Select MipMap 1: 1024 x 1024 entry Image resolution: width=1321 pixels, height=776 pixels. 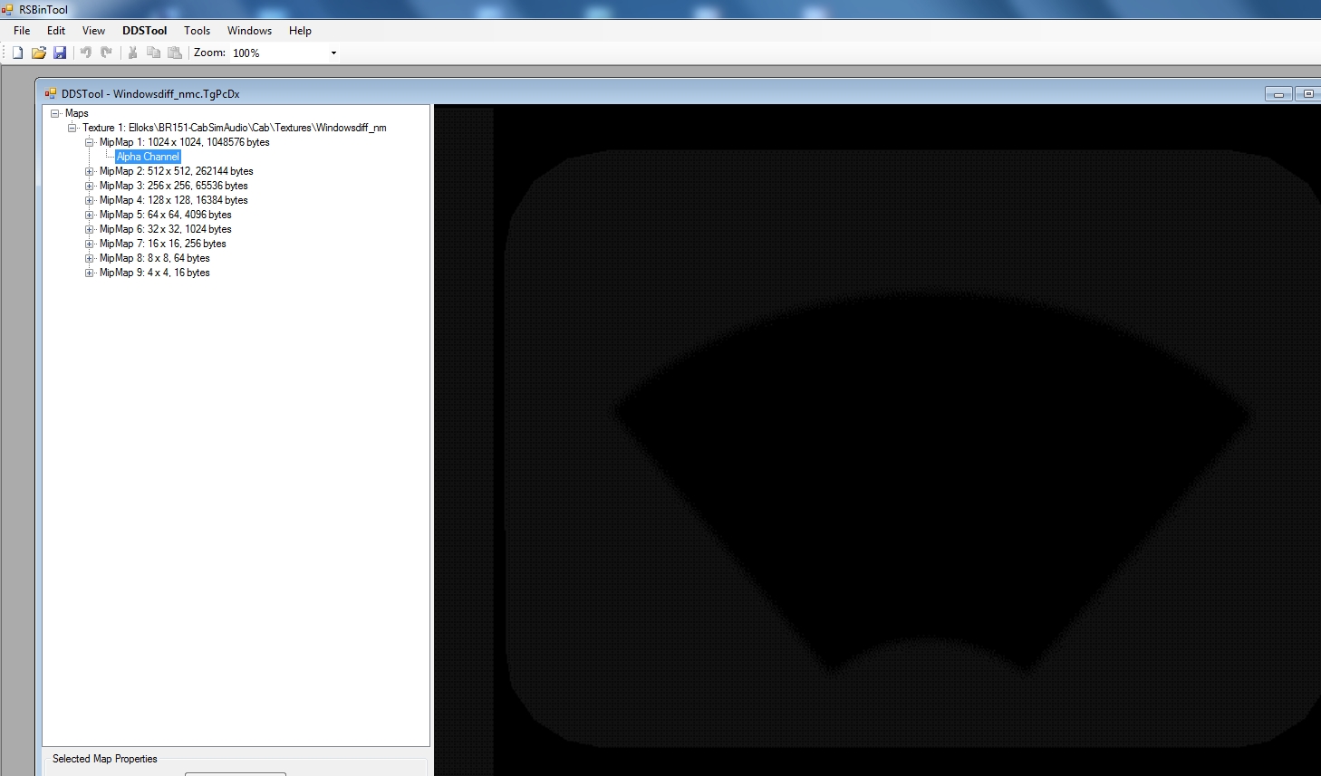[x=185, y=142]
